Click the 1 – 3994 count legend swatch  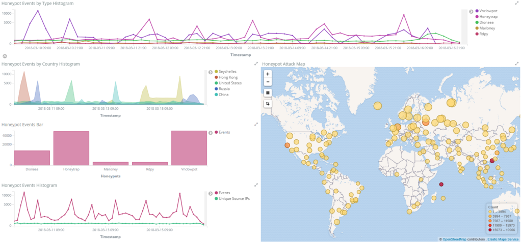pyautogui.click(x=490, y=211)
